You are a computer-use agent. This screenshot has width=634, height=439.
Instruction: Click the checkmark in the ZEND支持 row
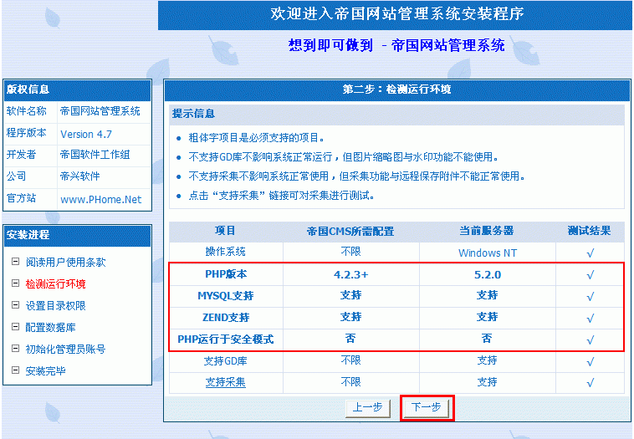591,318
